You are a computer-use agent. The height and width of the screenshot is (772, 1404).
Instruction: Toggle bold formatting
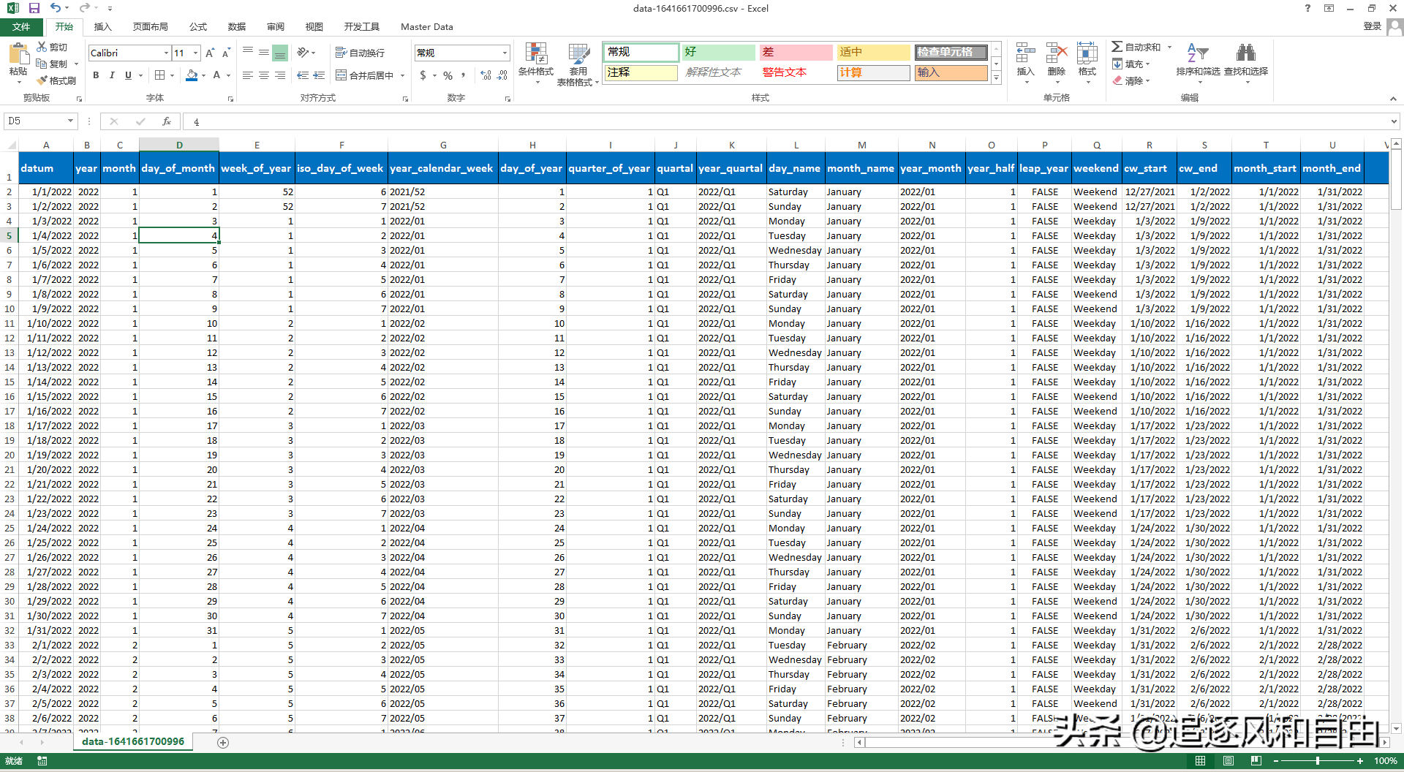(x=96, y=75)
